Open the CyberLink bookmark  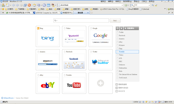tap(144, 9)
